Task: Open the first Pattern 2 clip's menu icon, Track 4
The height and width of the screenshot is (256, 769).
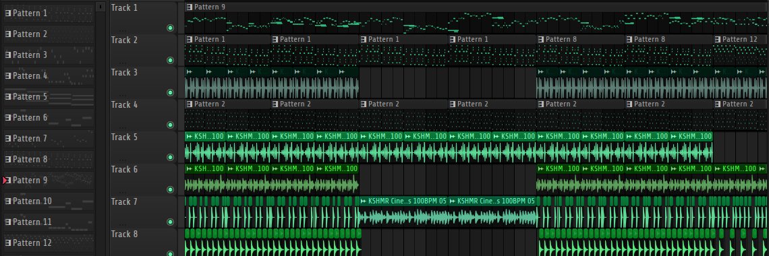Action: 190,104
